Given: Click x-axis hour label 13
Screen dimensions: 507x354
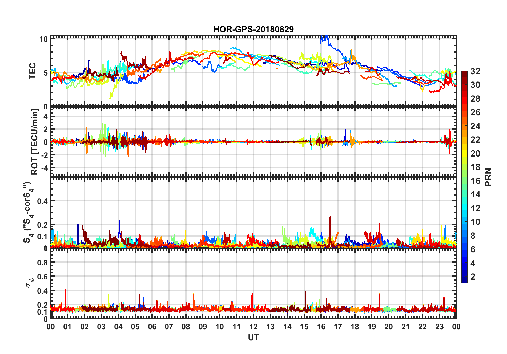Looking at the screenshot, I should coord(270,327).
